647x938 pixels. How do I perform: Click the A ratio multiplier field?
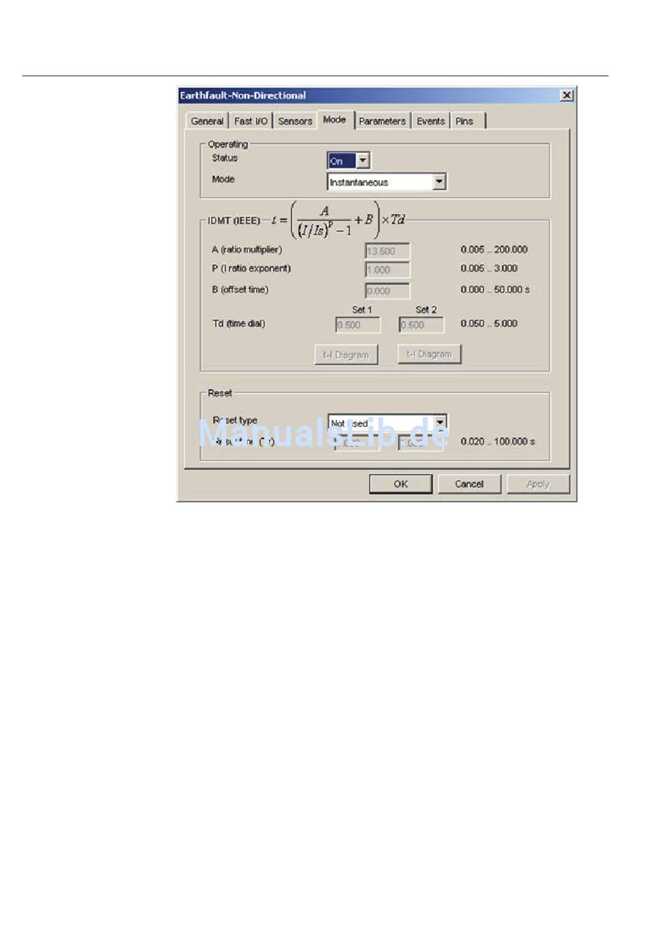(388, 251)
